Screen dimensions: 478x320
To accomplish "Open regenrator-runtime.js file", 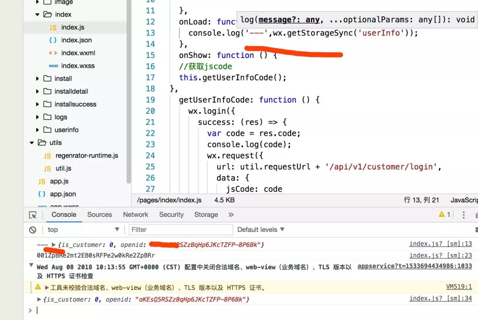I will point(87,156).
